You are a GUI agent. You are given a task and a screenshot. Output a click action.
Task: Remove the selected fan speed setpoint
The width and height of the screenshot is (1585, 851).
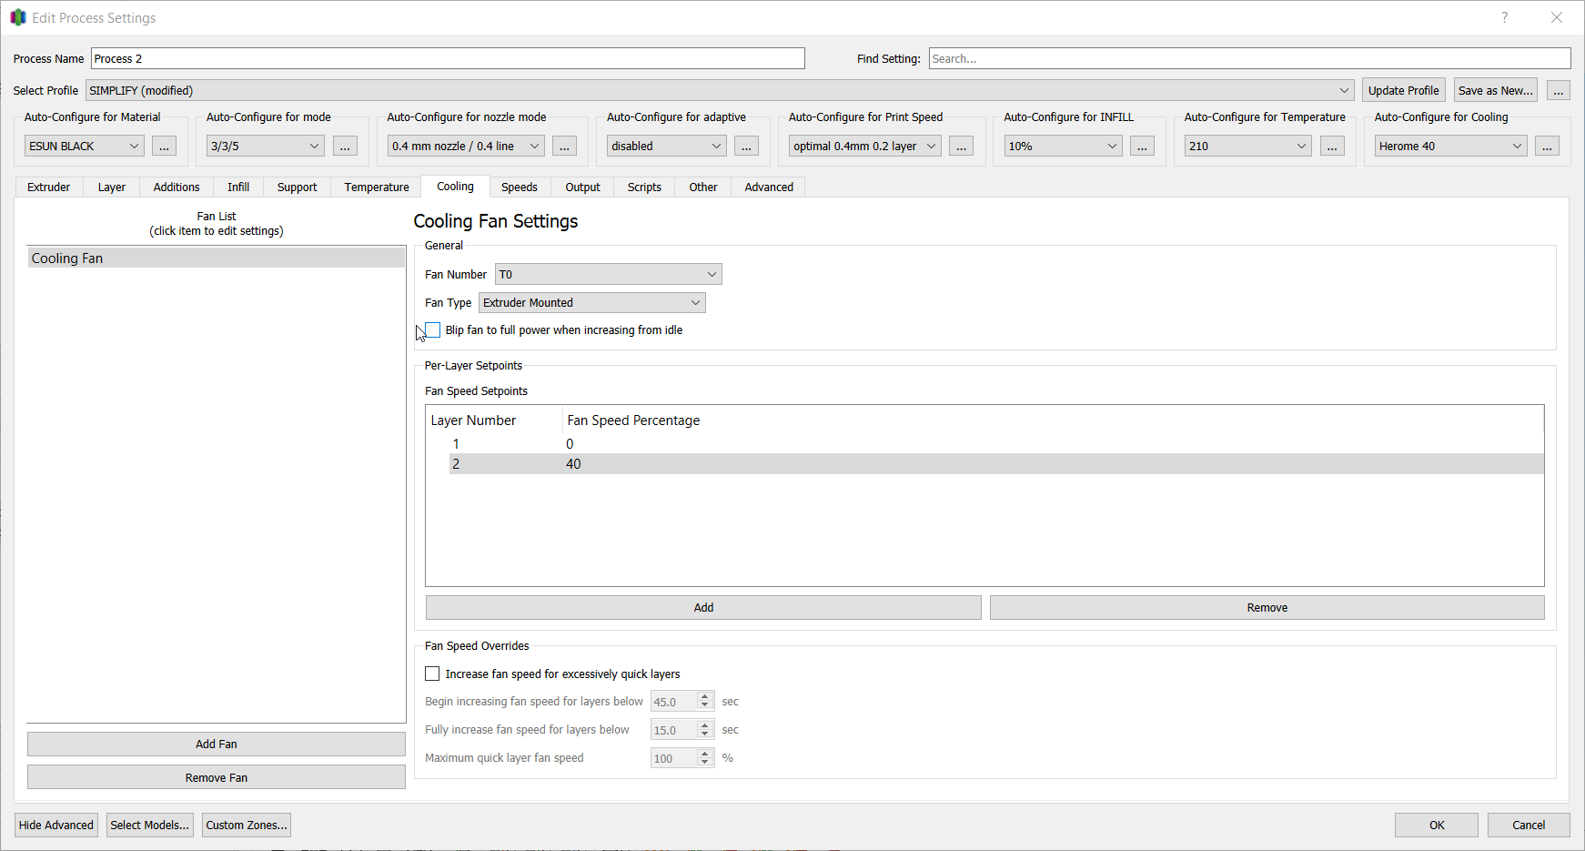click(1267, 607)
